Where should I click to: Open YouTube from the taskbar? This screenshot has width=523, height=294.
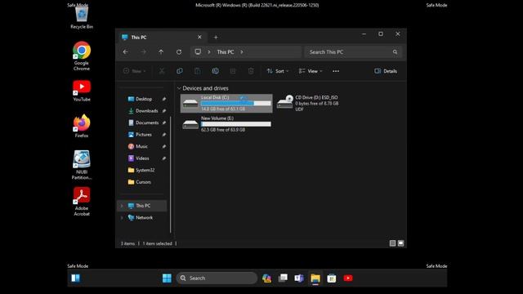pos(348,278)
